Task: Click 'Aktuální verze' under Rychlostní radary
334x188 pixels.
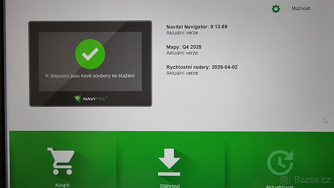Action: point(182,73)
